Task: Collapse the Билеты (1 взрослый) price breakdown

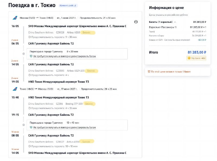Action: click(175, 22)
